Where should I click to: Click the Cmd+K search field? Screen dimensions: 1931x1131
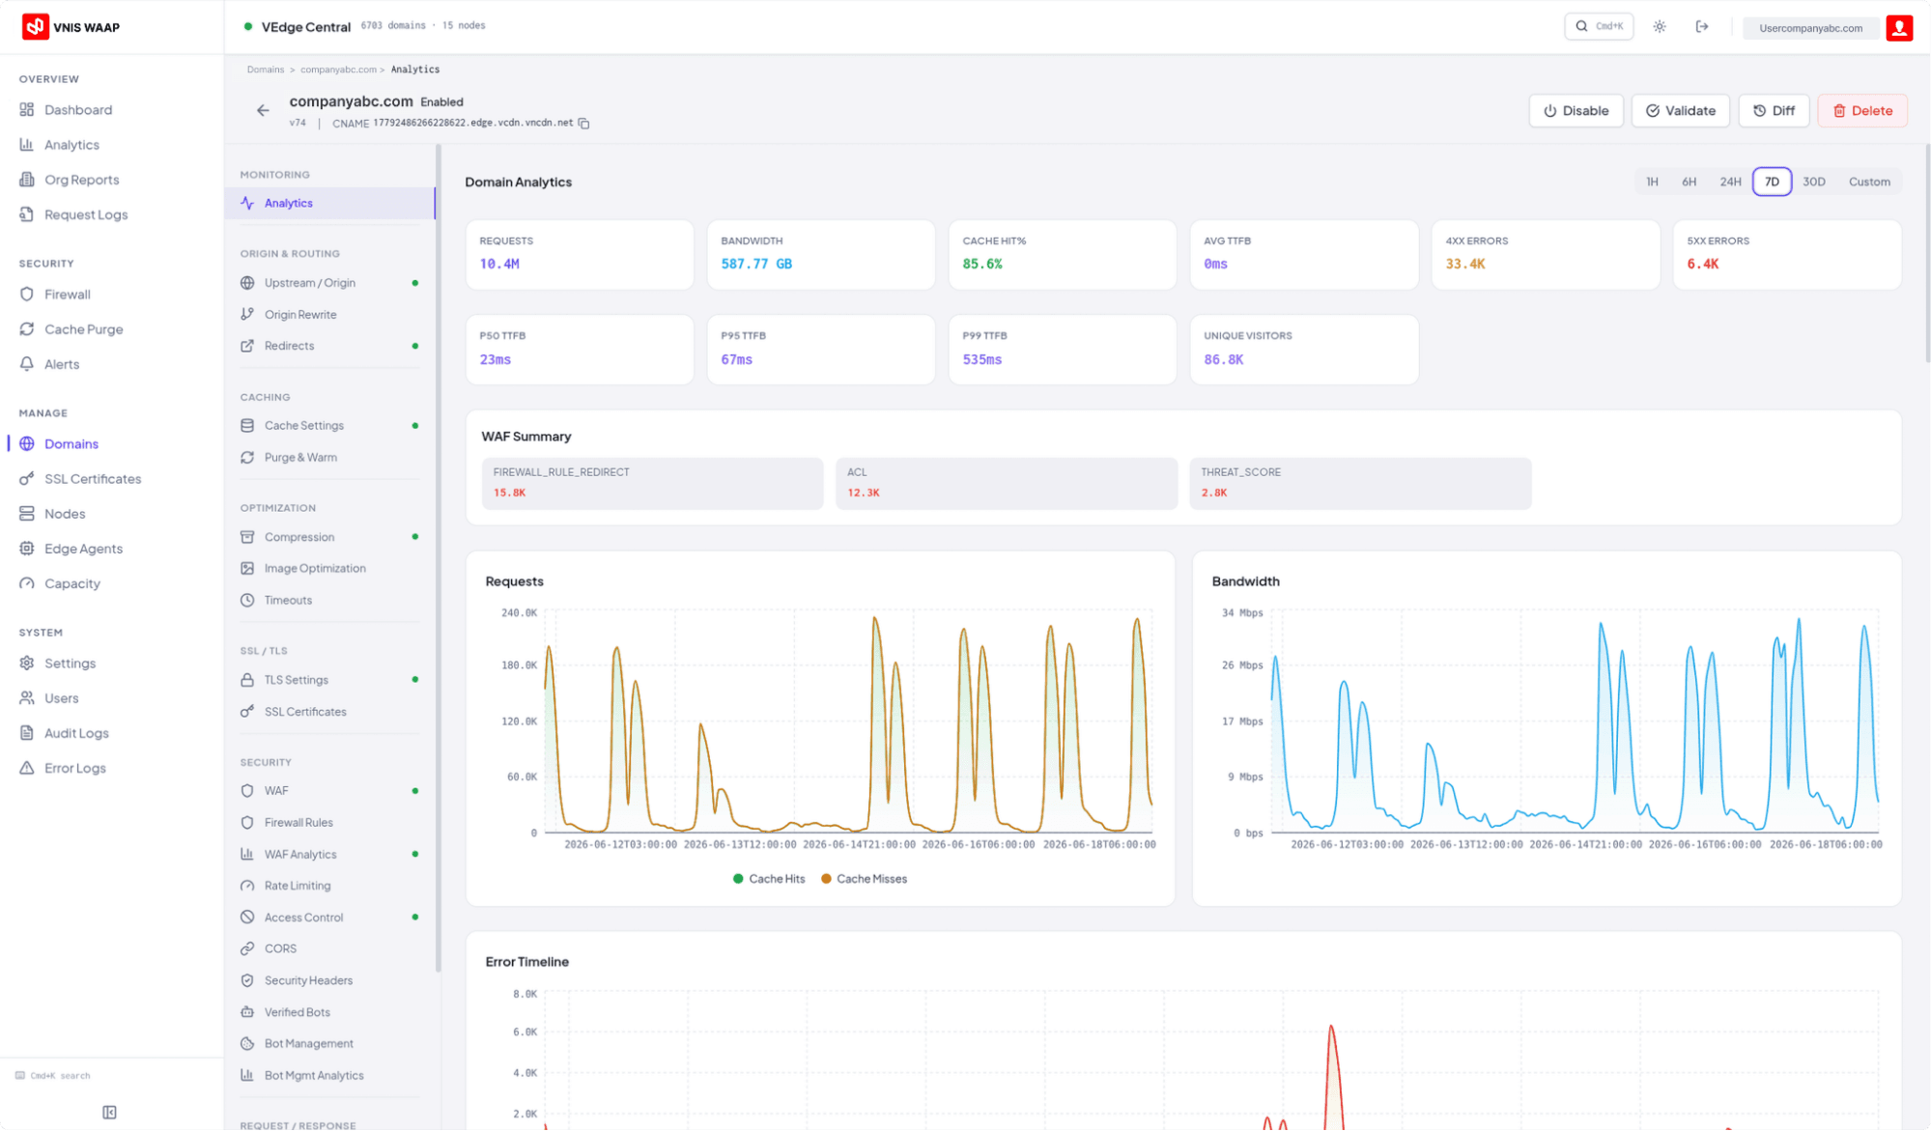(1599, 27)
